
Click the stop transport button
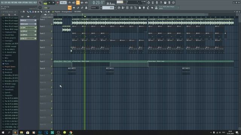point(53,3)
